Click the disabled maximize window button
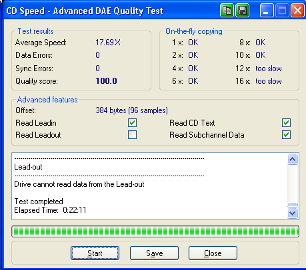Screen dimensions: 306x270 pos(282,10)
